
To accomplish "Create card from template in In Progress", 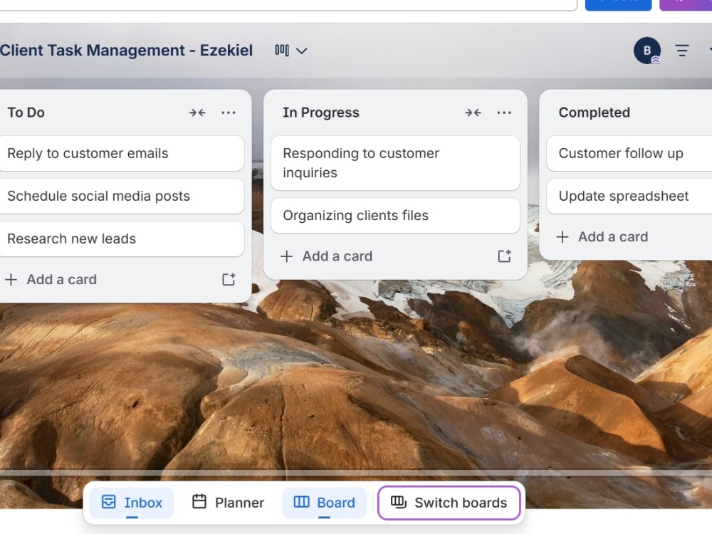I will coord(504,256).
